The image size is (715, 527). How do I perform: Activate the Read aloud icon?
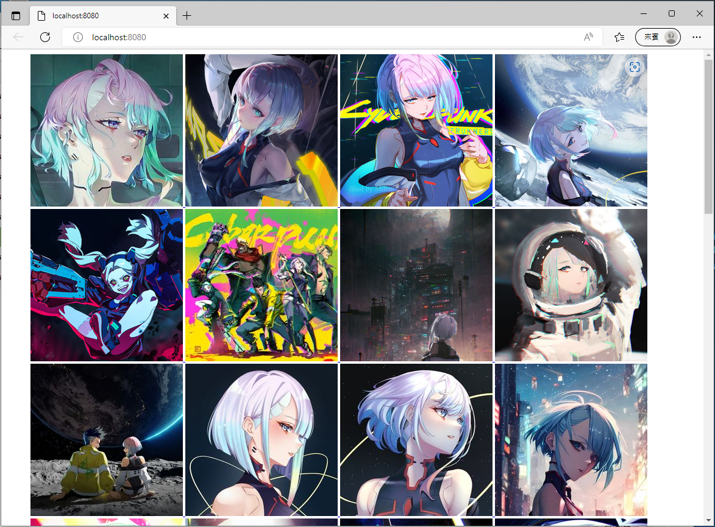coord(588,37)
